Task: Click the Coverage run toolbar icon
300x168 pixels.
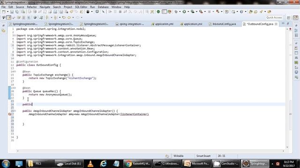Action: [193, 12]
